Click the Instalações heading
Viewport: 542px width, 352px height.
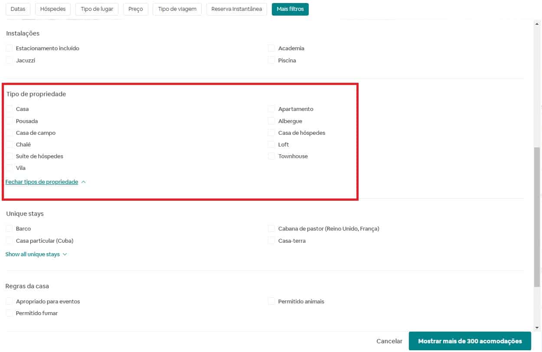pos(23,33)
